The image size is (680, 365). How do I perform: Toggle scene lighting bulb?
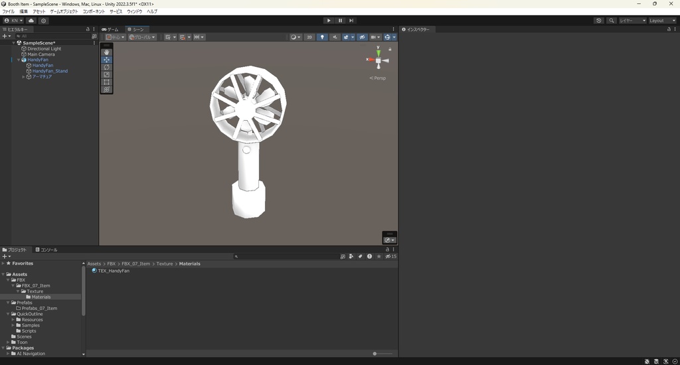(322, 37)
